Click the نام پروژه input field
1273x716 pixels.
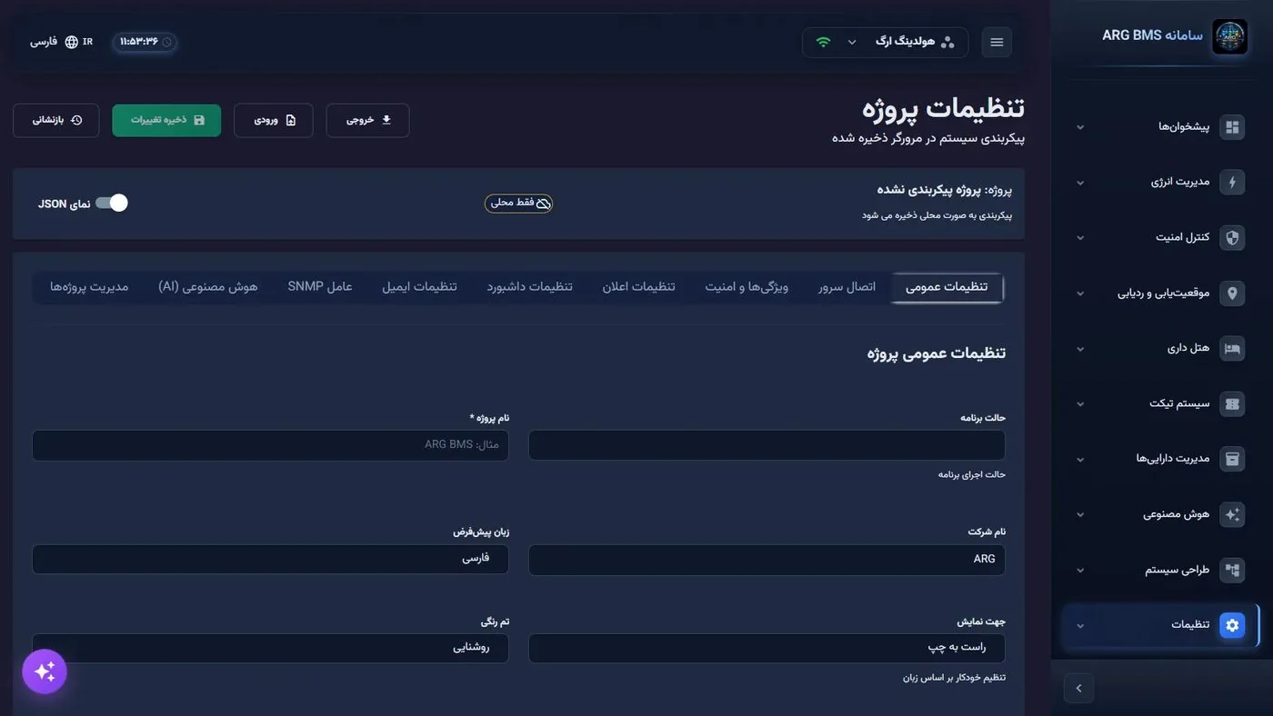(x=270, y=445)
